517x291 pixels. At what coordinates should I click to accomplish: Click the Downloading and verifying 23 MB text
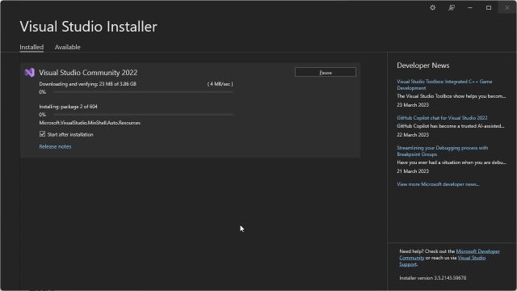coord(88,84)
